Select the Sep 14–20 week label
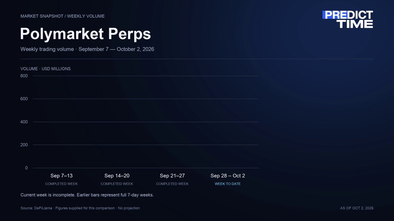Screen dimensions: 394x221 tap(117, 176)
